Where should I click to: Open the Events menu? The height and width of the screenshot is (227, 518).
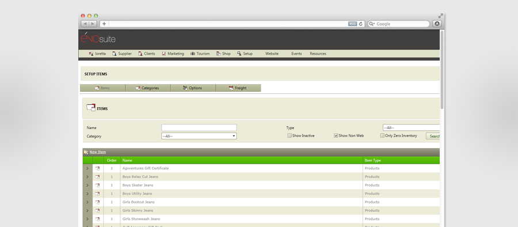[x=296, y=54]
